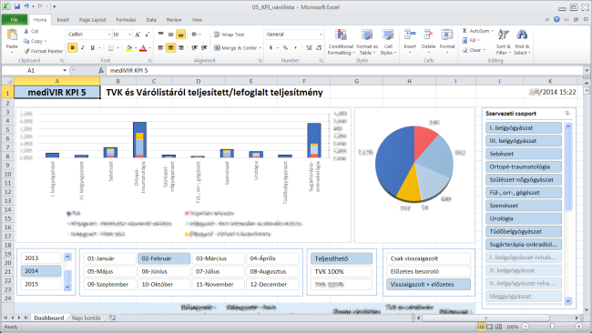Open the File tab

14,20
